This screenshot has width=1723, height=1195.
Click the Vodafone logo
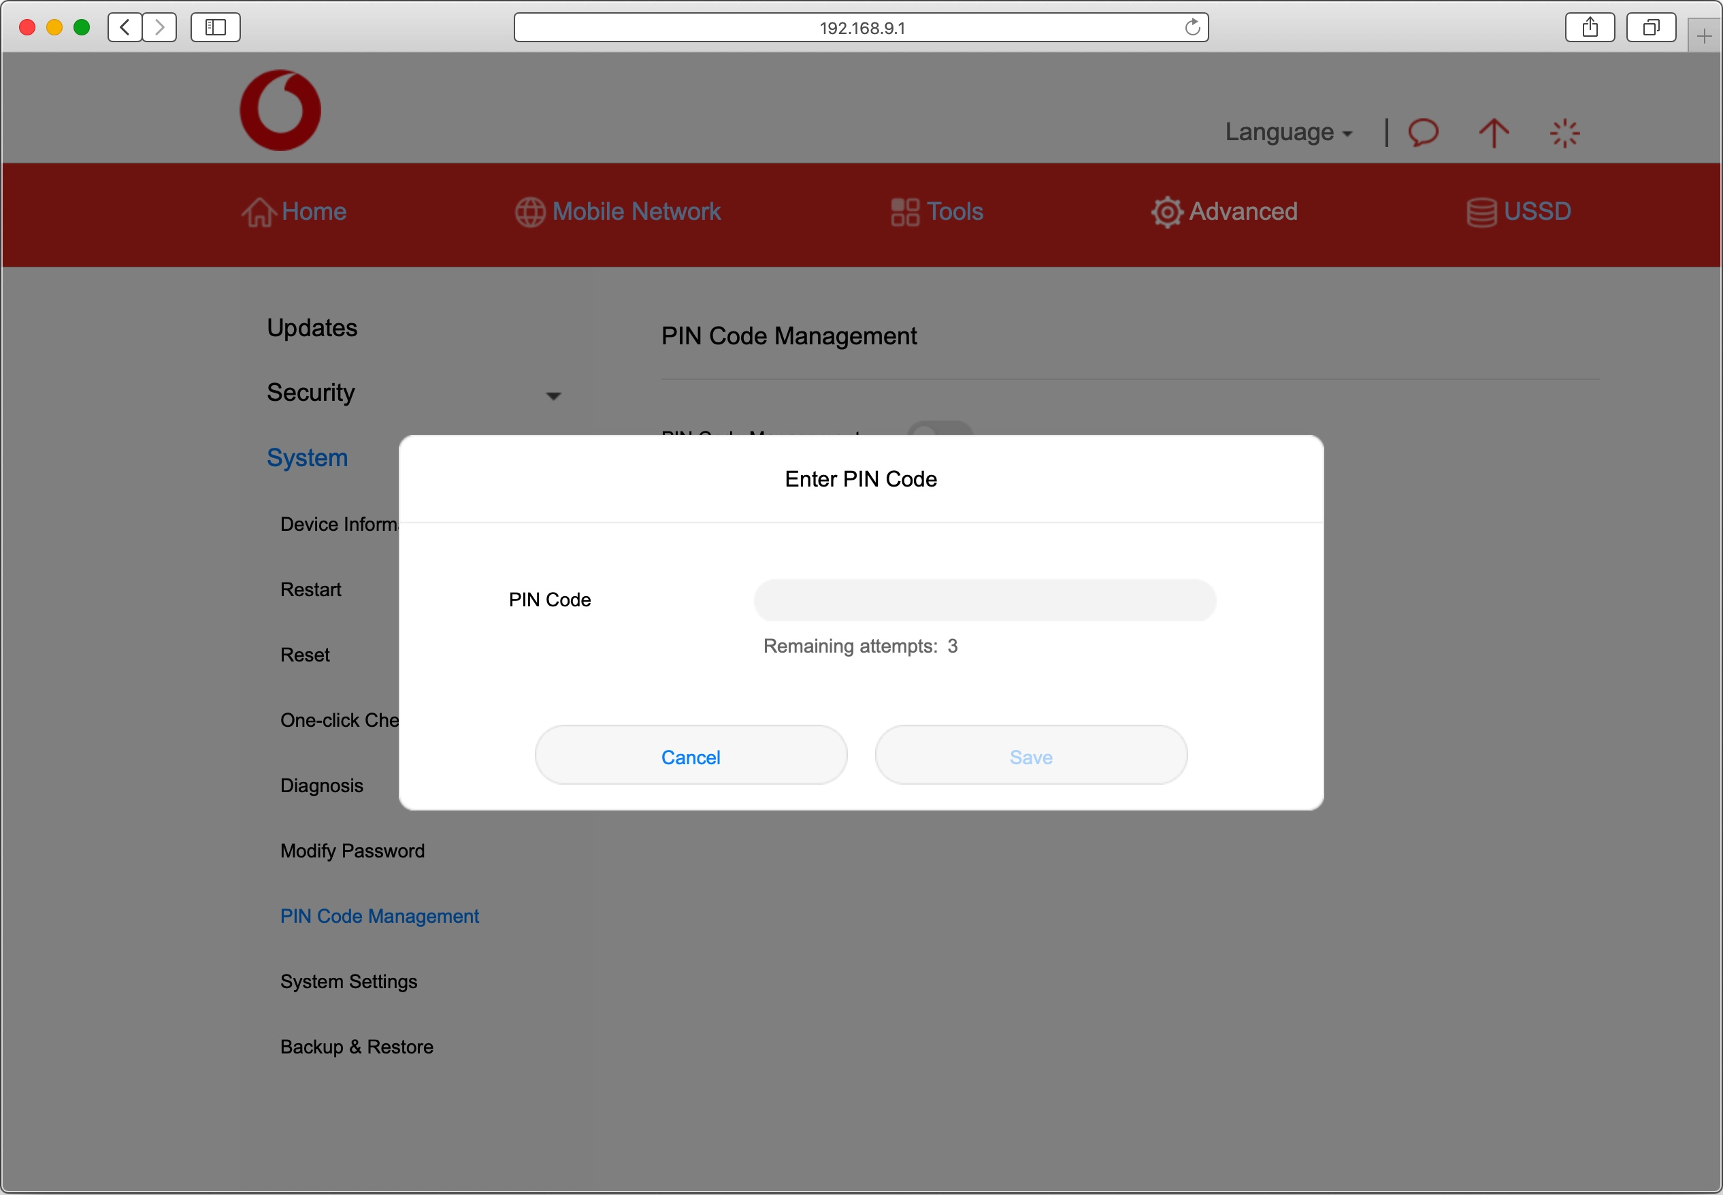[x=280, y=110]
